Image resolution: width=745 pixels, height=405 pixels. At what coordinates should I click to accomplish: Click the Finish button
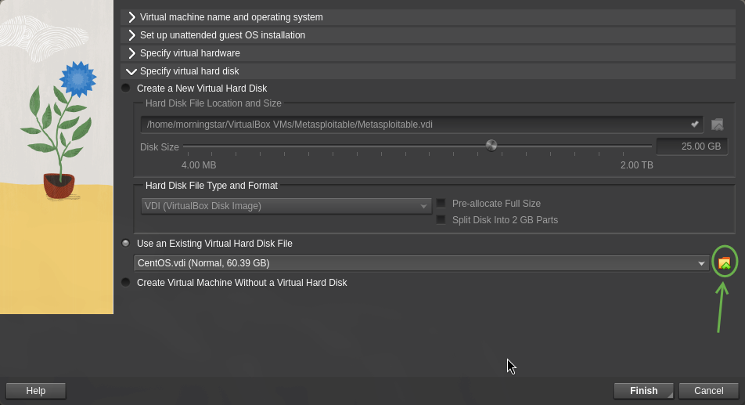tap(644, 391)
